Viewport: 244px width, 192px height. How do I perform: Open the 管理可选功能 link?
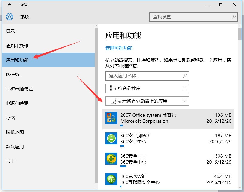(119, 48)
